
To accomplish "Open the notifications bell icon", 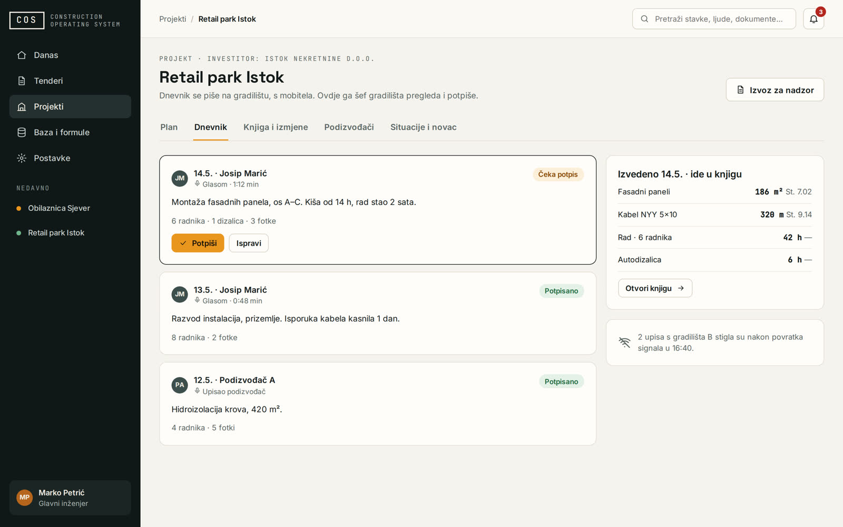I will point(813,19).
